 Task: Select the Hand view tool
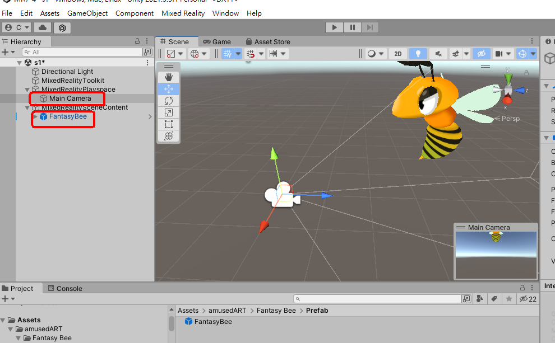coord(169,77)
